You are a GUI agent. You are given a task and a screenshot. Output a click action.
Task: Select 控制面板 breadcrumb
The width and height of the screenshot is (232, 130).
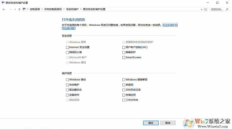(x=35, y=9)
